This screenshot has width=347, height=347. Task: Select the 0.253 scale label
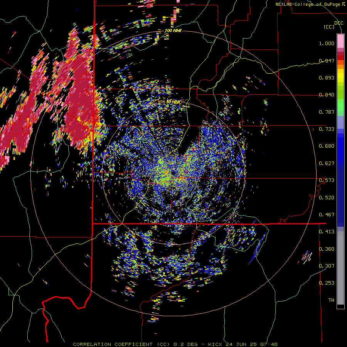pos(327,283)
